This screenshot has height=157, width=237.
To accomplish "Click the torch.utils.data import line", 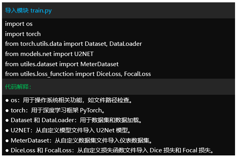I will pos(73,44).
